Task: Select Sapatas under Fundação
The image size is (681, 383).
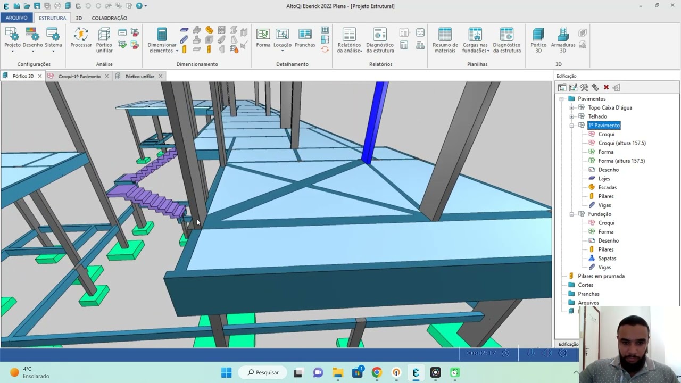Action: point(607,259)
